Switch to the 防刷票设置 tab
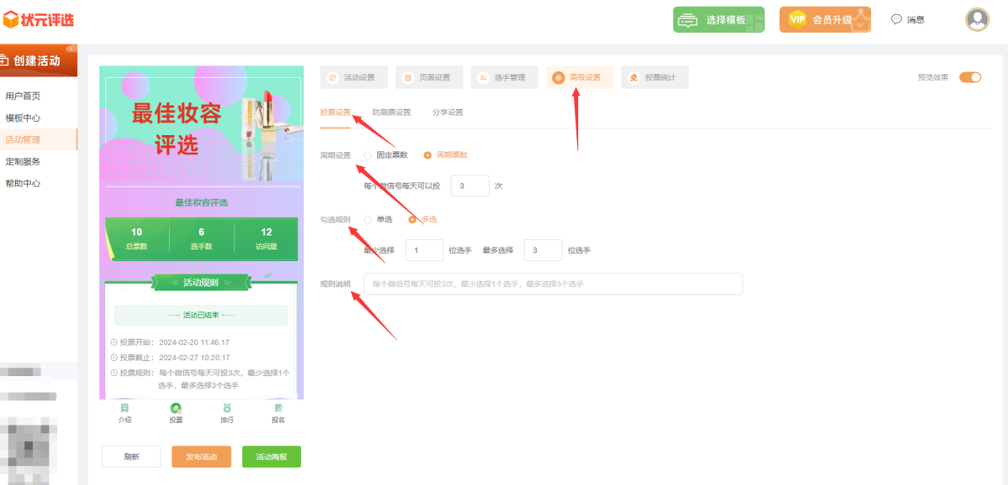Image resolution: width=1008 pixels, height=485 pixels. coord(391,112)
